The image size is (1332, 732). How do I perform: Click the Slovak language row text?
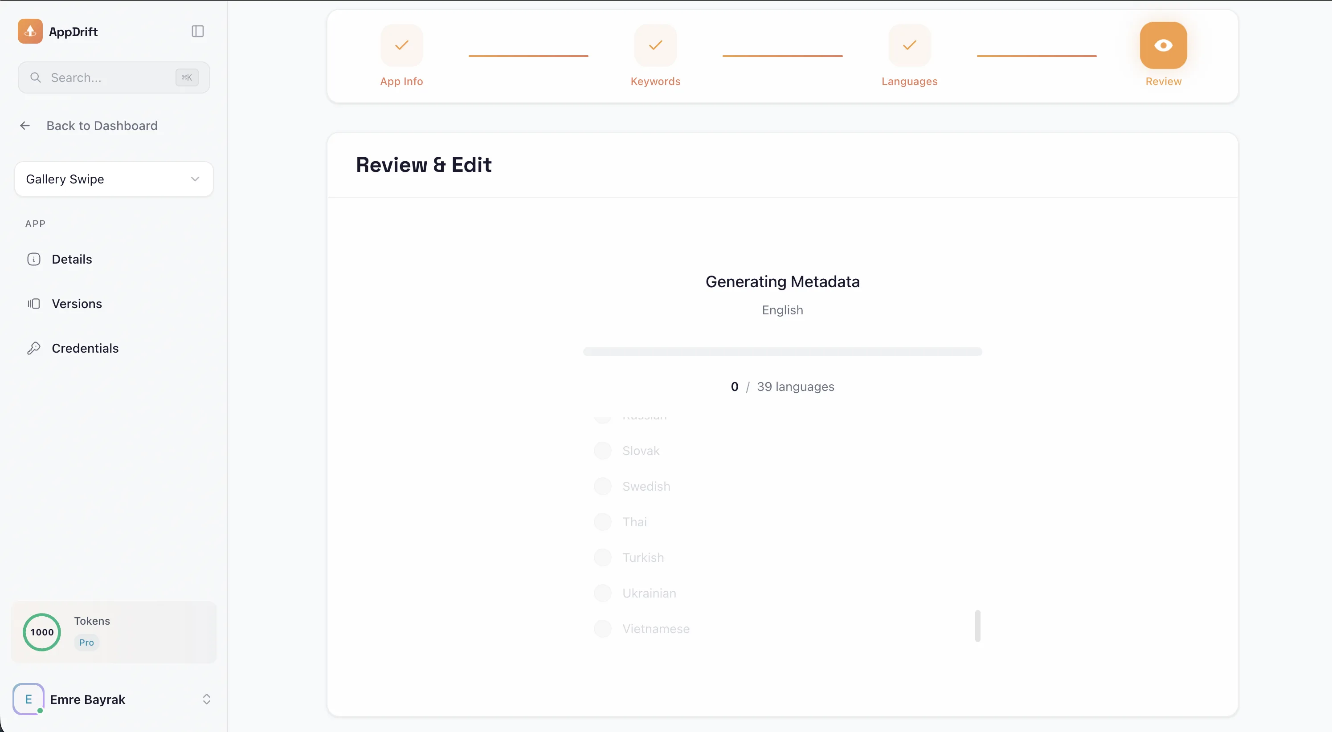[641, 451]
